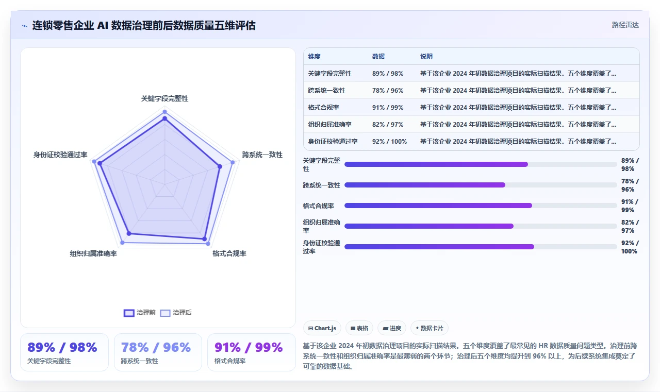Click the radar axis label 关键字段完整性
Viewport: 660px width, 392px height.
pyautogui.click(x=164, y=98)
